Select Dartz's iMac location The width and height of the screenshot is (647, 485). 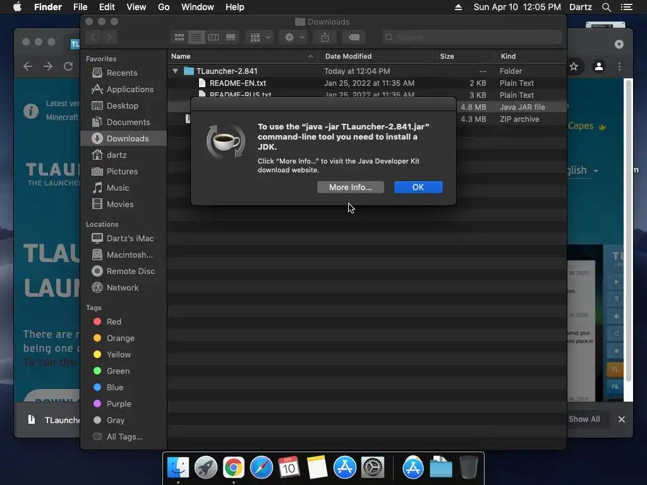coord(123,238)
